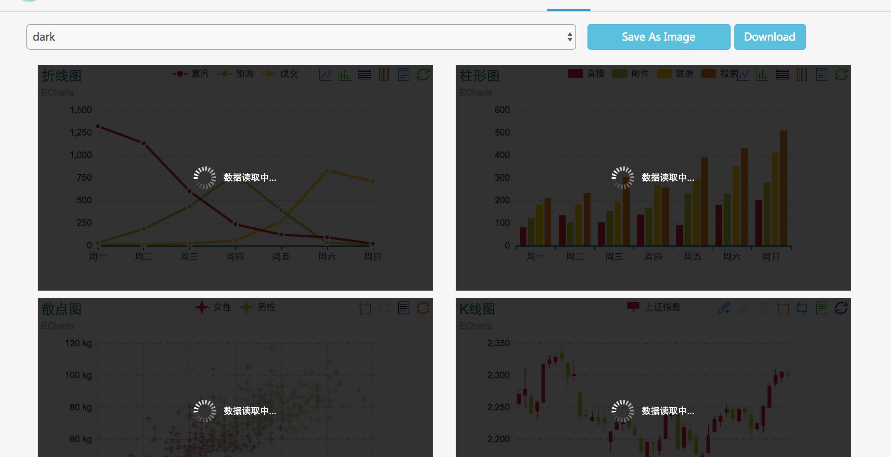891x457 pixels.
Task: Click 周五 label on 柱形图 x-axis
Action: (x=693, y=257)
